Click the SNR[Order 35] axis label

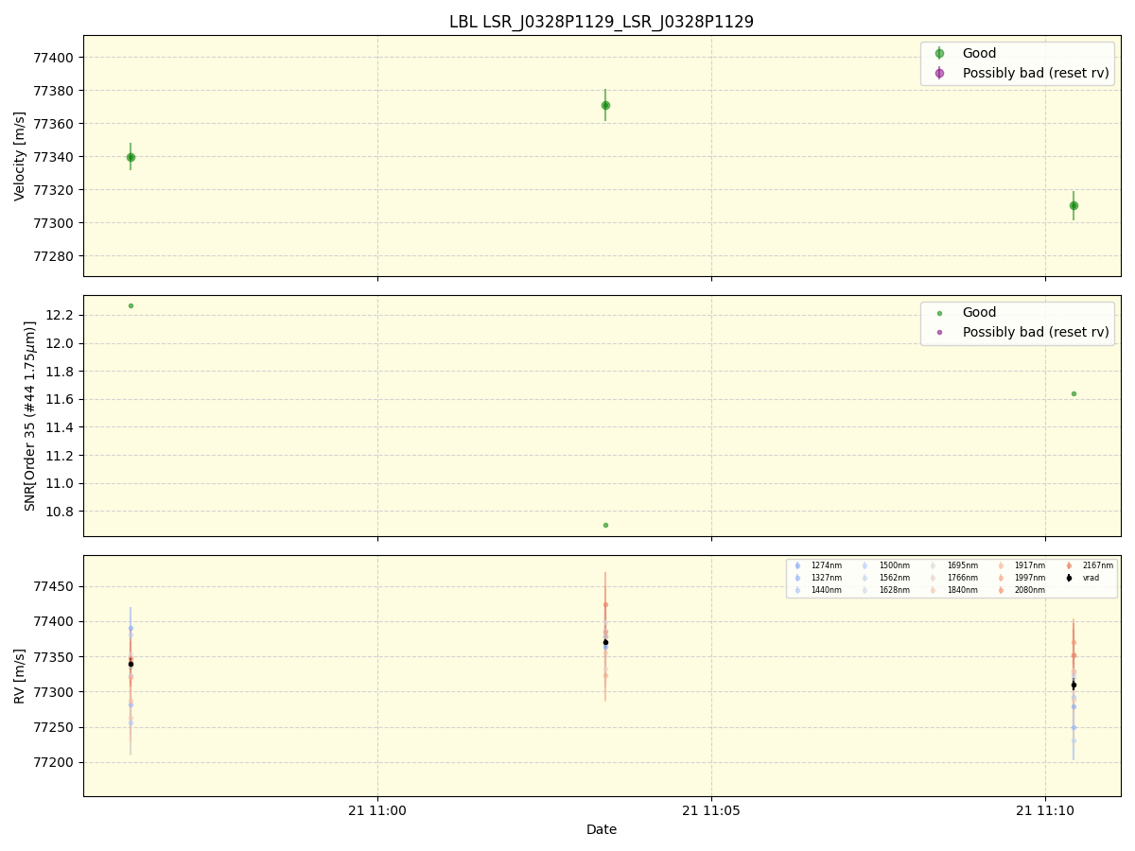tap(29, 416)
